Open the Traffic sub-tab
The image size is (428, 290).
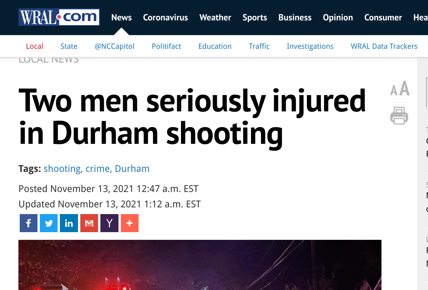coord(259,46)
